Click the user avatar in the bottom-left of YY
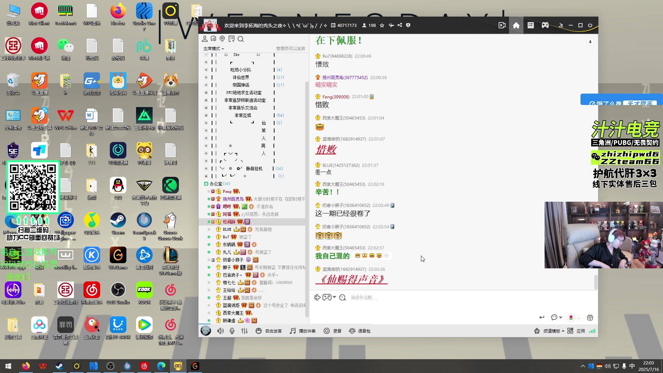The height and width of the screenshot is (373, 663). click(x=206, y=331)
